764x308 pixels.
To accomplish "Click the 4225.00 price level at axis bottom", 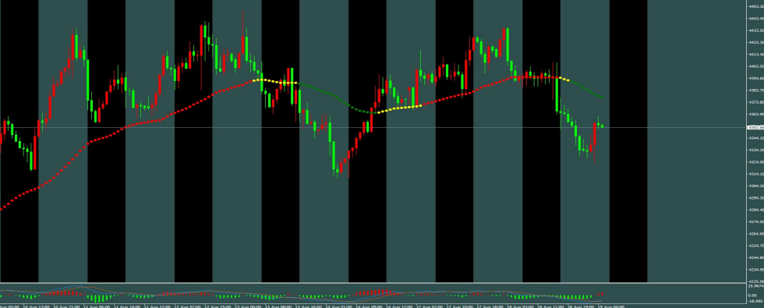I will pyautogui.click(x=755, y=281).
